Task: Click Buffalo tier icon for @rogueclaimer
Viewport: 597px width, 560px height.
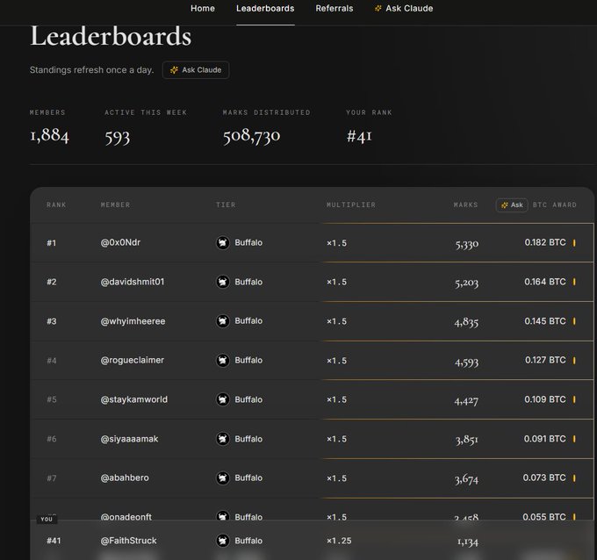Action: [x=223, y=361]
